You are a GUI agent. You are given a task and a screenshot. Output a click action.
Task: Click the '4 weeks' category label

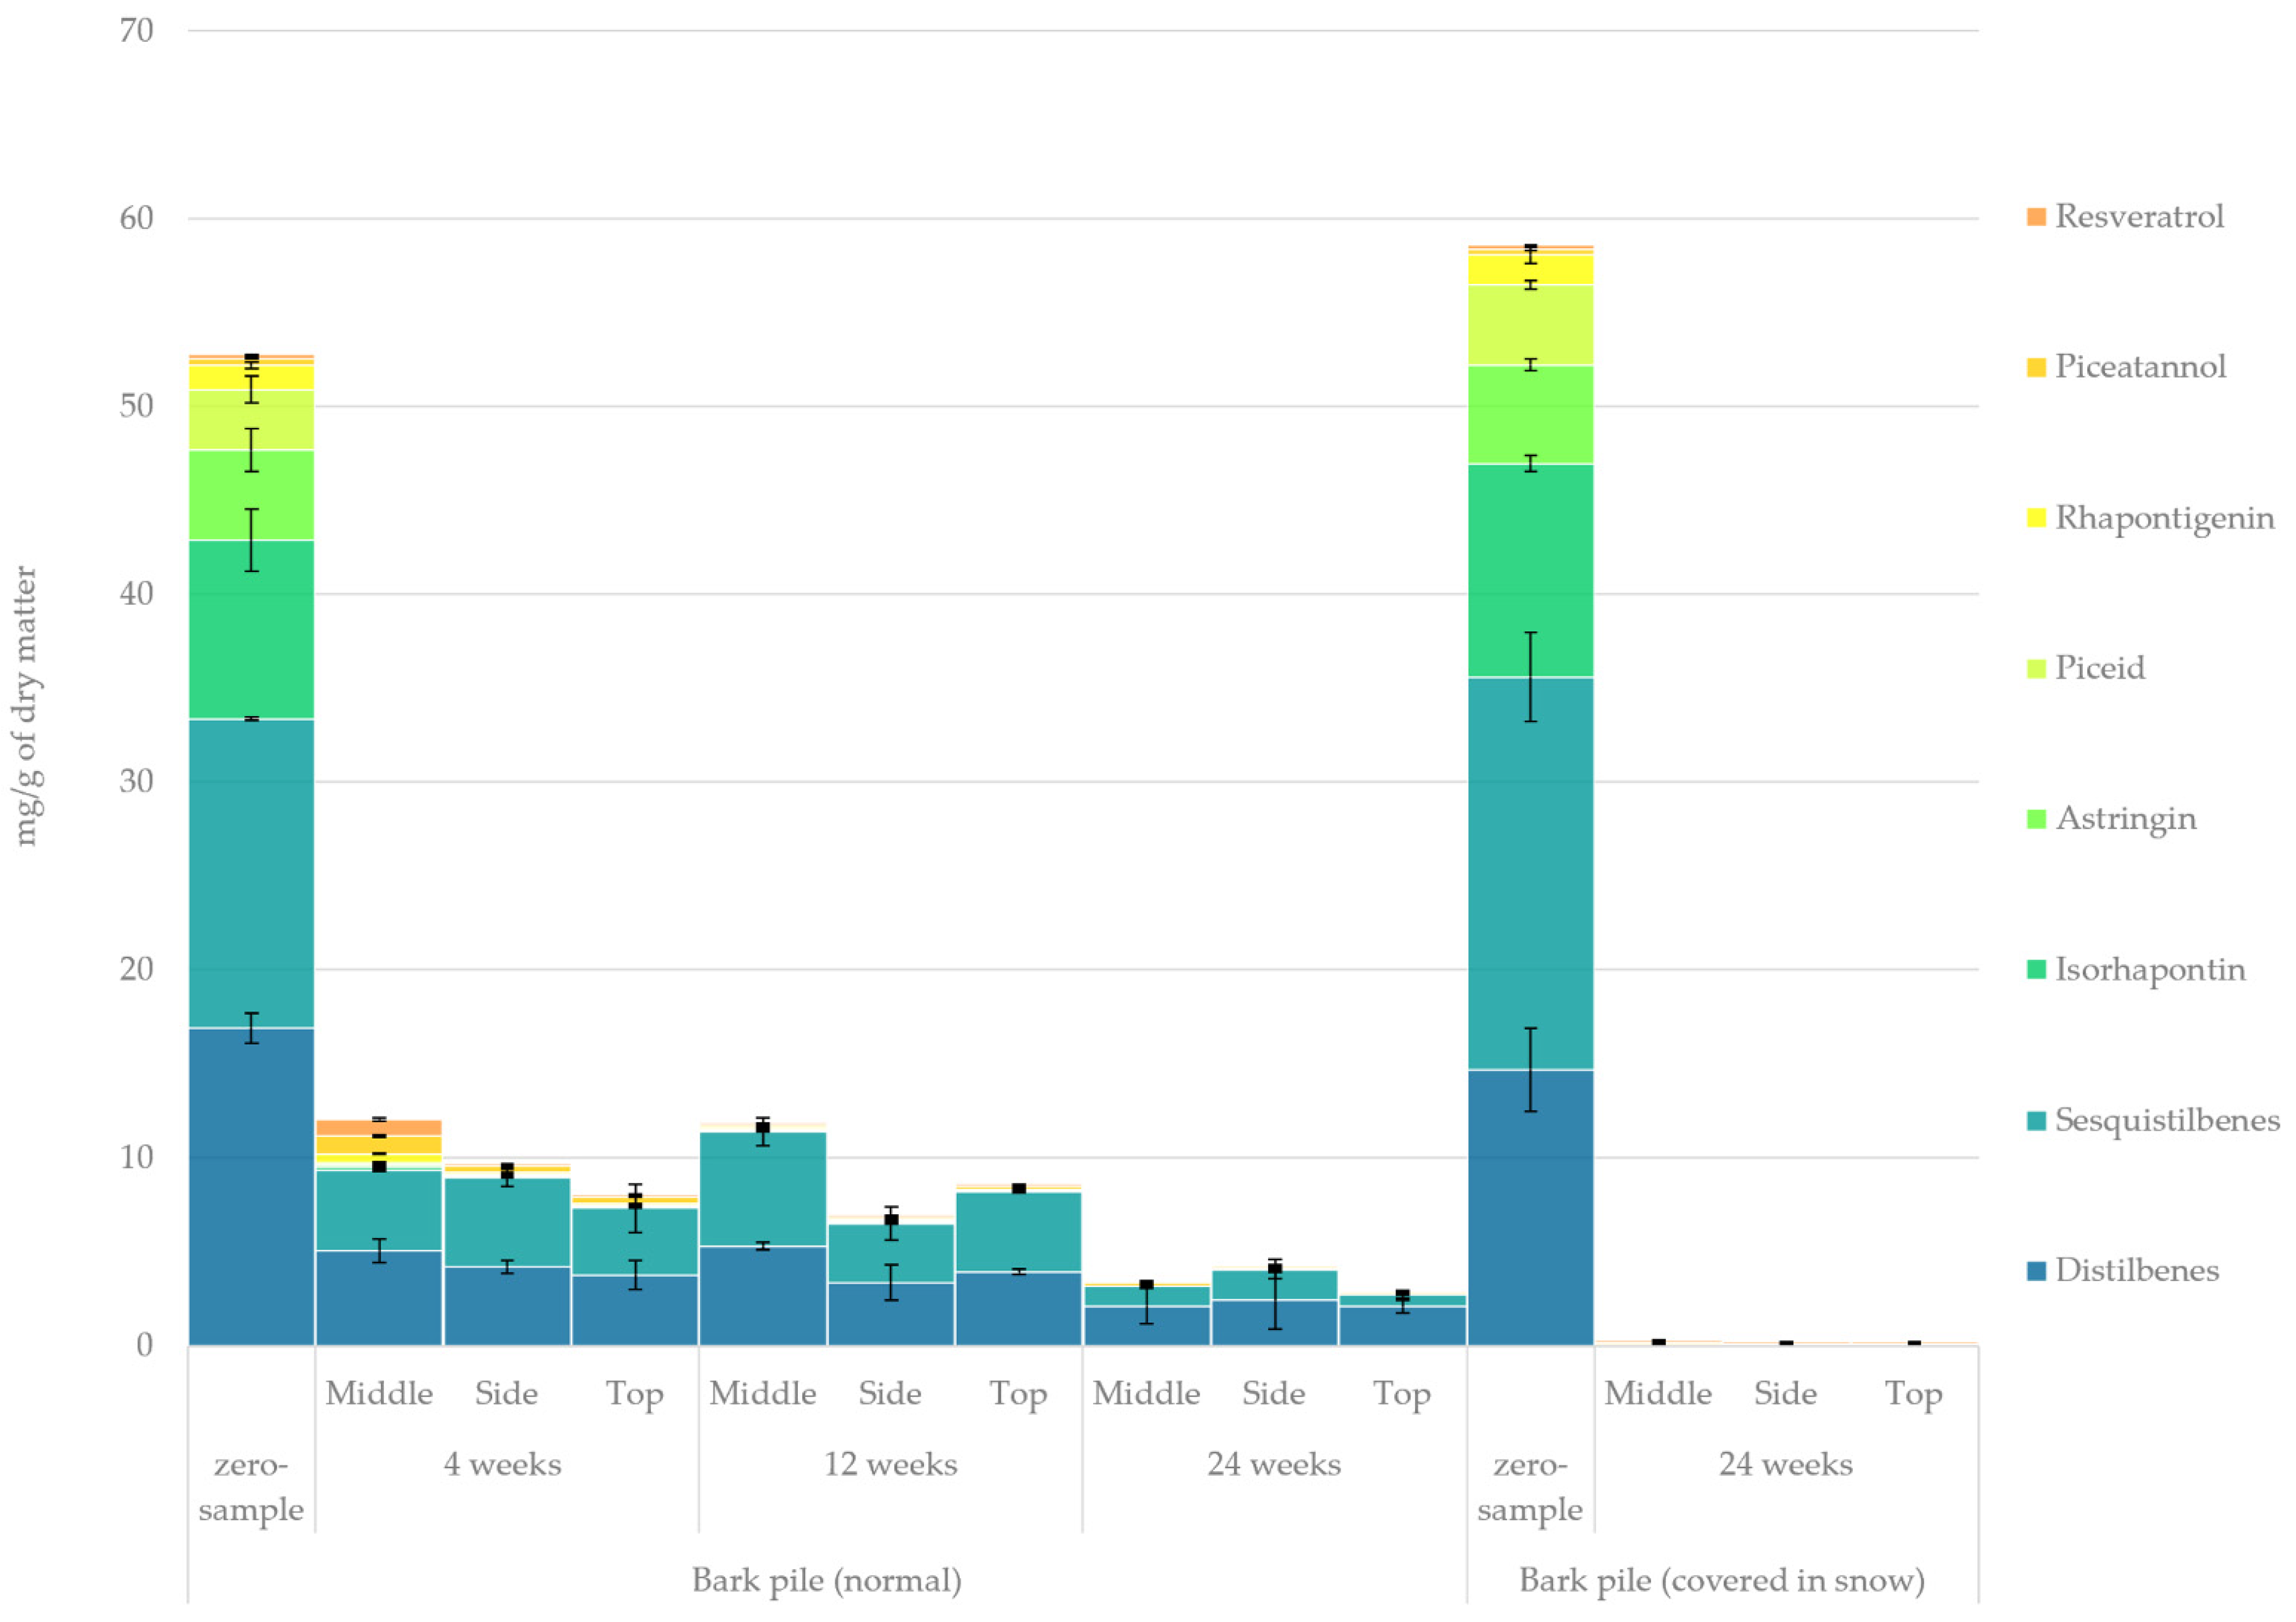point(502,1465)
